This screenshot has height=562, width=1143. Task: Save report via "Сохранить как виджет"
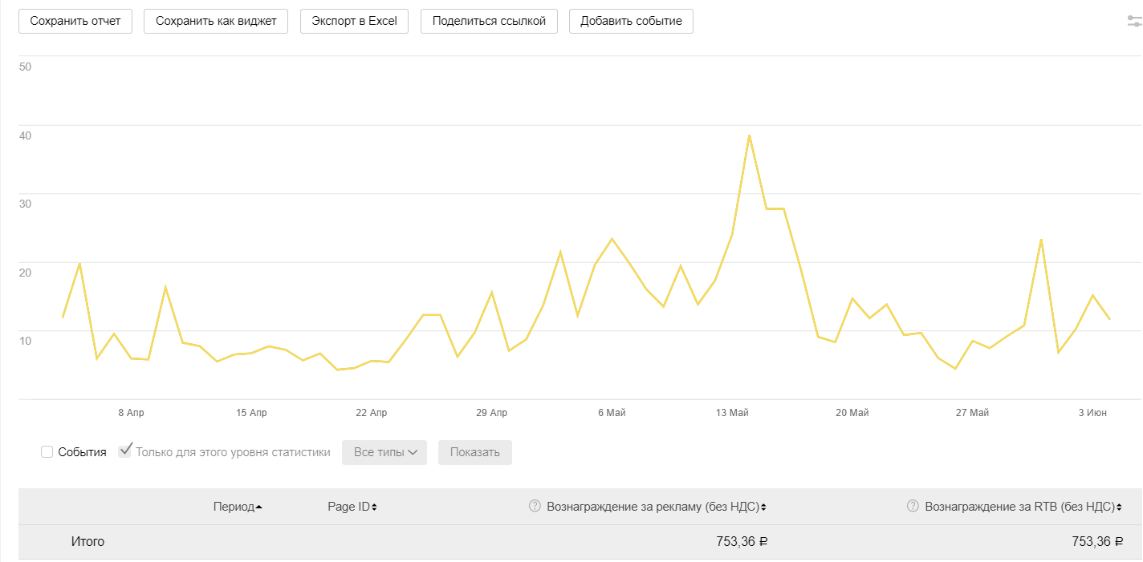point(215,22)
